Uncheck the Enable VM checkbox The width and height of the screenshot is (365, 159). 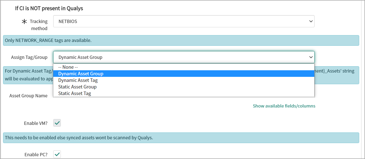57,123
